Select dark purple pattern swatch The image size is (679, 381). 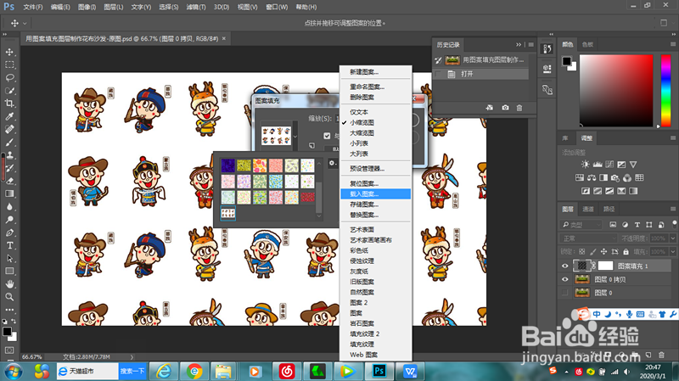point(227,165)
